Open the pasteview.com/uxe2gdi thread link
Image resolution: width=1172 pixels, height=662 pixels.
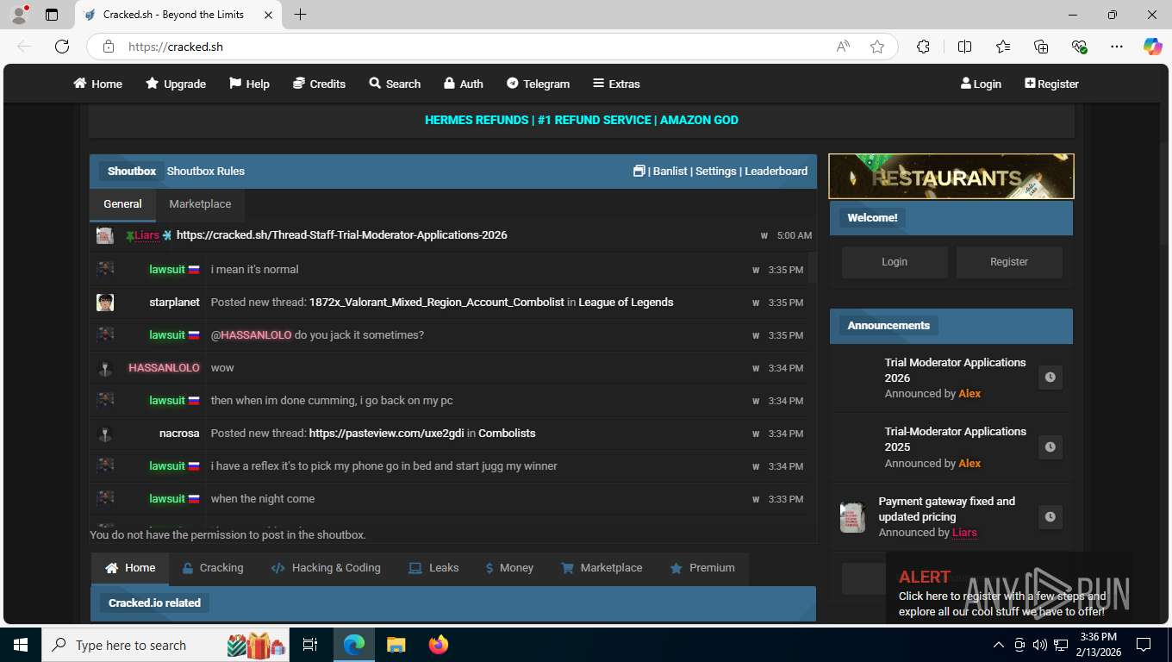pyautogui.click(x=387, y=434)
